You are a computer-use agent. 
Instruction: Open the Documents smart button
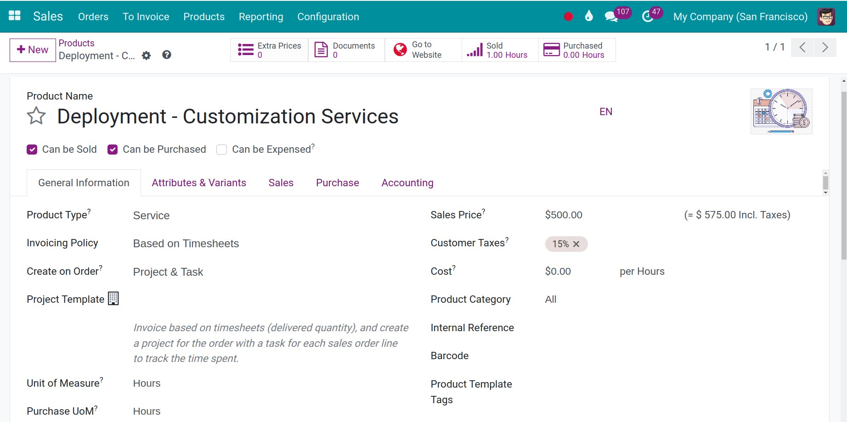coord(345,50)
